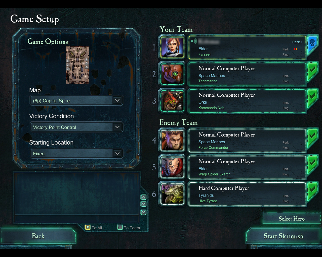
Task: Click the Normal Computer Player Orks slot
Action: (247, 101)
